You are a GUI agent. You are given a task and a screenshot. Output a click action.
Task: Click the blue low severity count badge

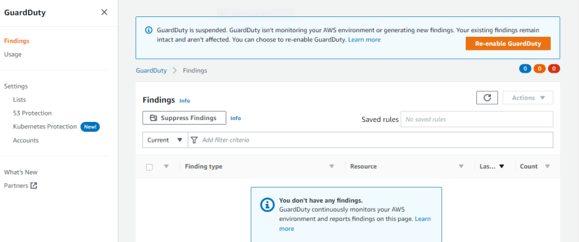(525, 68)
